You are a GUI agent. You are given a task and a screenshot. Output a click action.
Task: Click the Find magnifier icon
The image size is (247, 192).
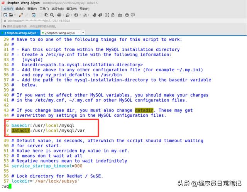[52, 15]
